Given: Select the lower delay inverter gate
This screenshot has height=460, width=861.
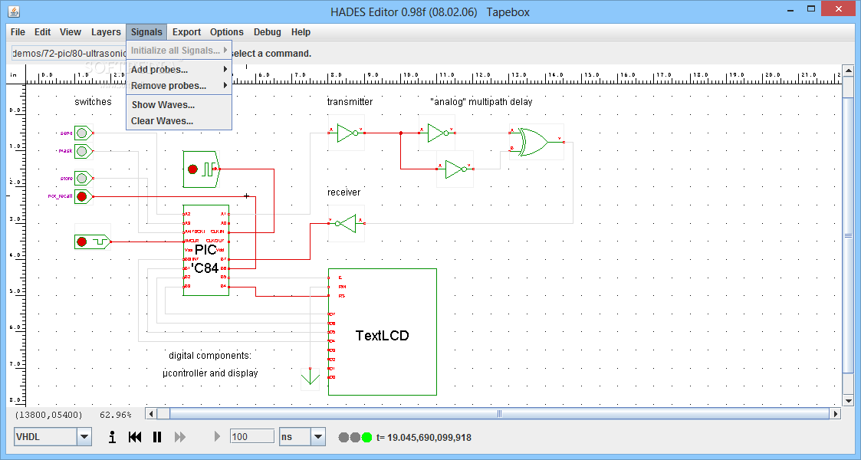Looking at the screenshot, I should point(455,169).
